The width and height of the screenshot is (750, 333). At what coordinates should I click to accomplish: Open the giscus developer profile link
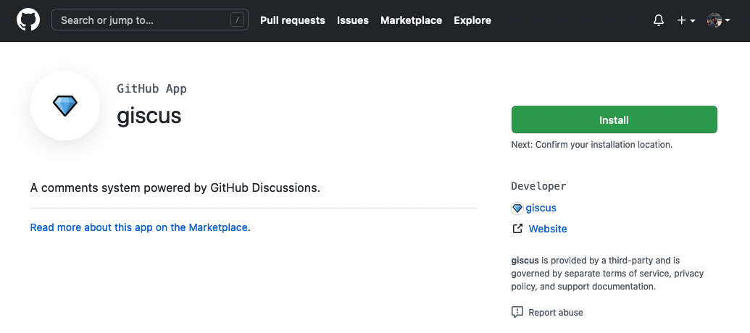coord(541,208)
